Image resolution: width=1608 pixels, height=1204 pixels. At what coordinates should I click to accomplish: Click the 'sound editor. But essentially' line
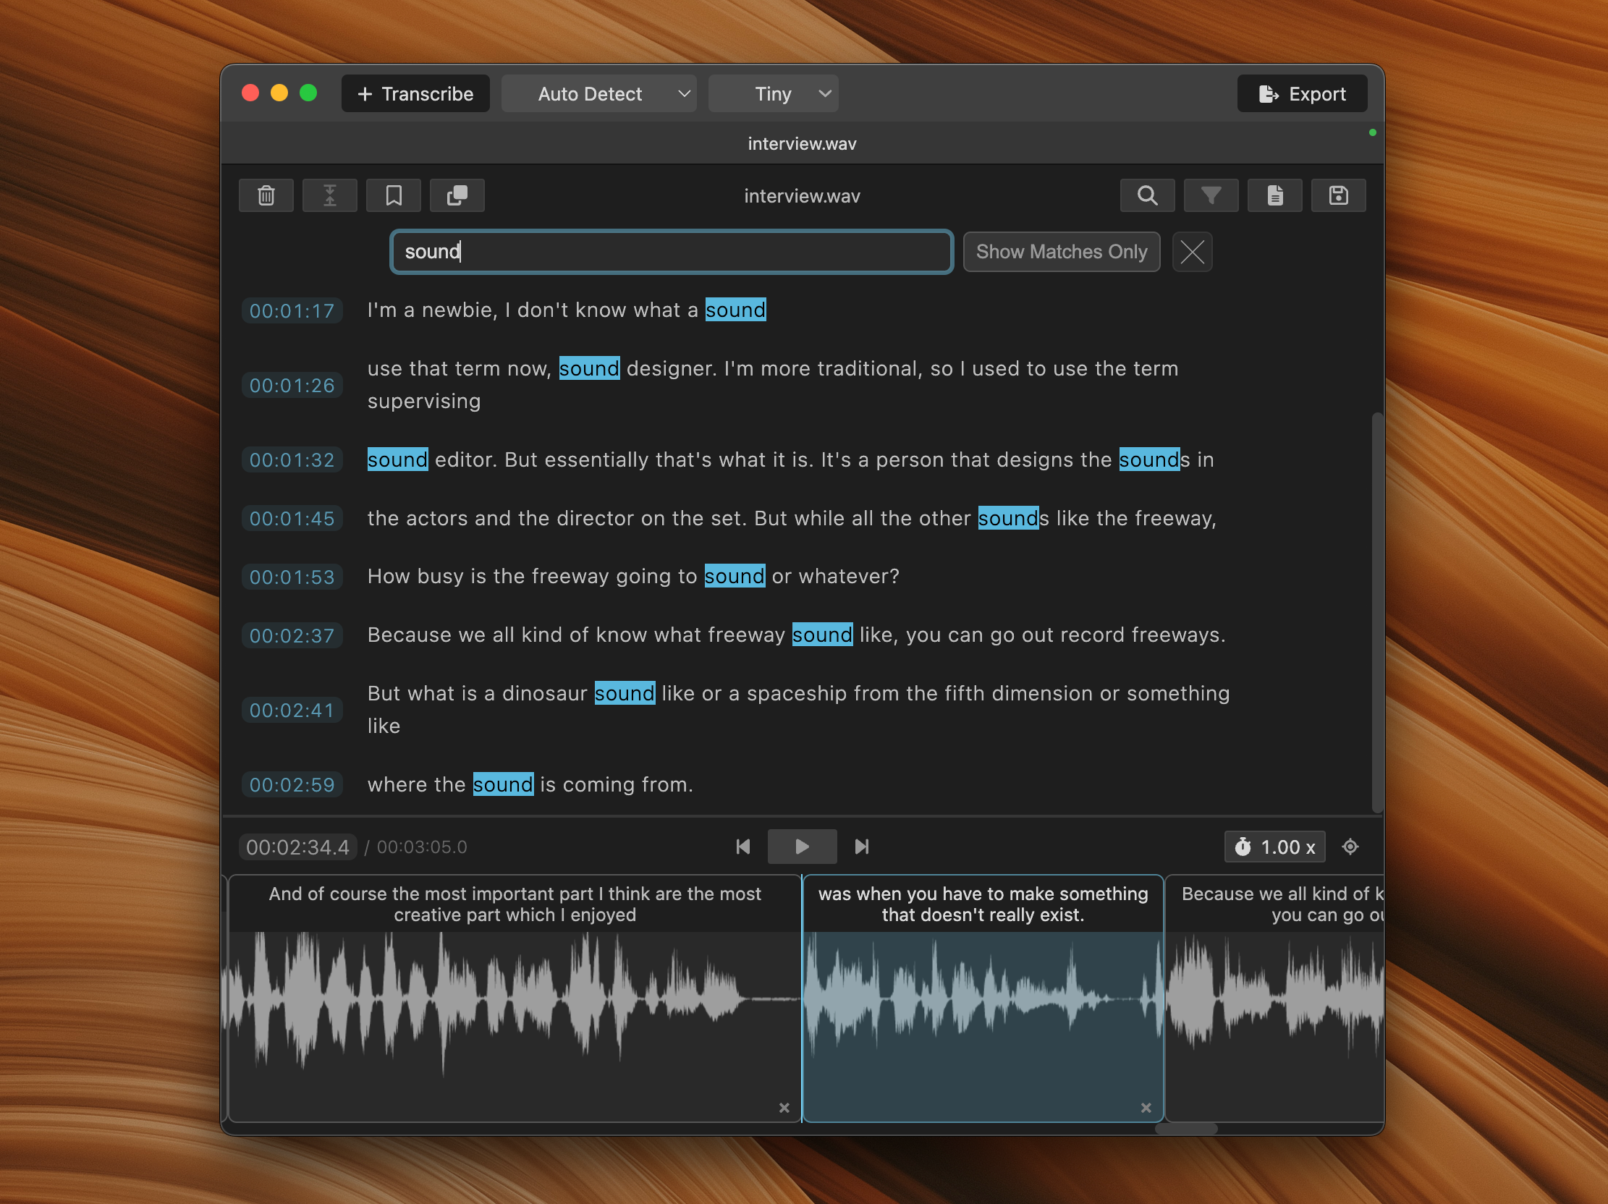coord(790,460)
